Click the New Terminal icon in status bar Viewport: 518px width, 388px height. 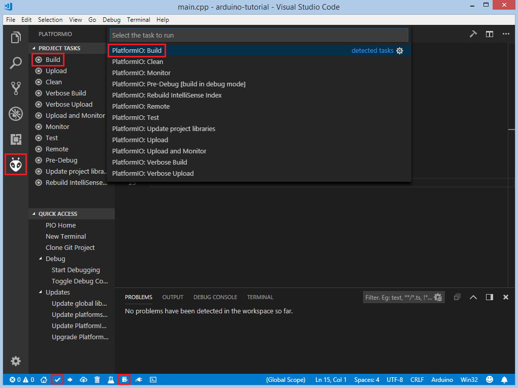coord(153,380)
